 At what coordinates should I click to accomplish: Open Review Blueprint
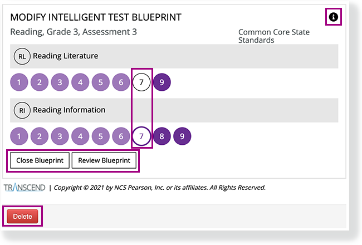pyautogui.click(x=104, y=161)
